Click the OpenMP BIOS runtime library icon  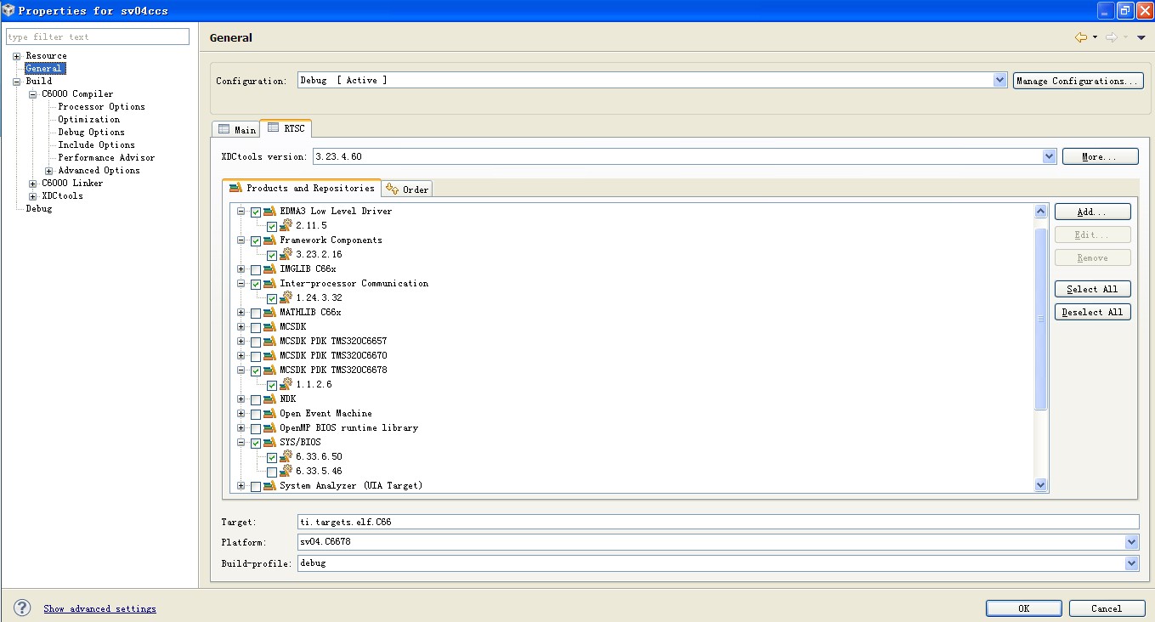click(269, 428)
